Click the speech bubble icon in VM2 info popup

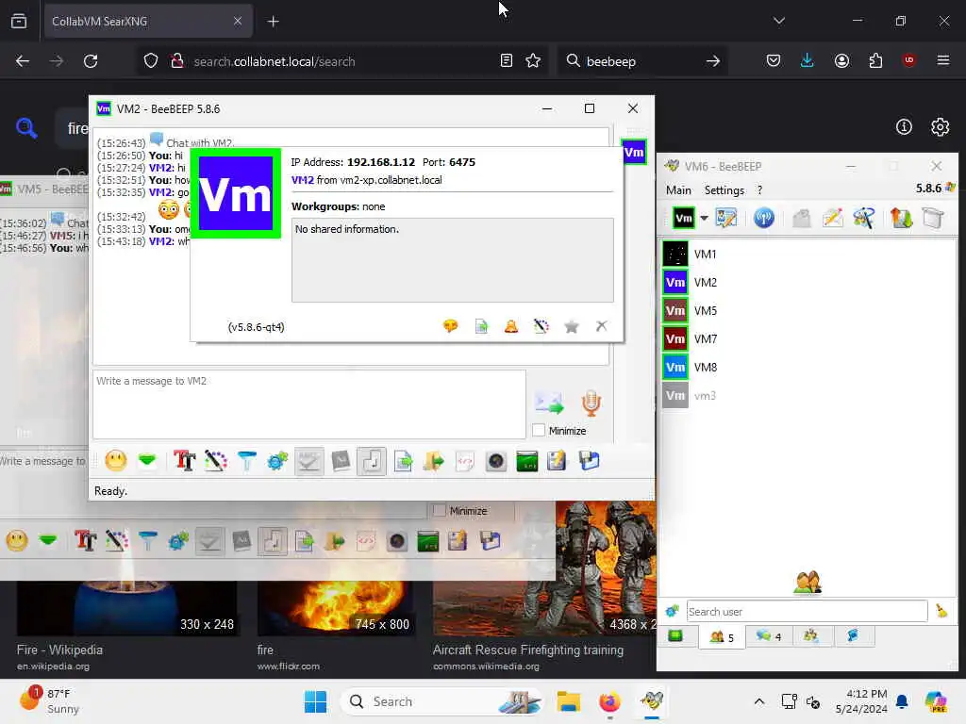tap(451, 326)
